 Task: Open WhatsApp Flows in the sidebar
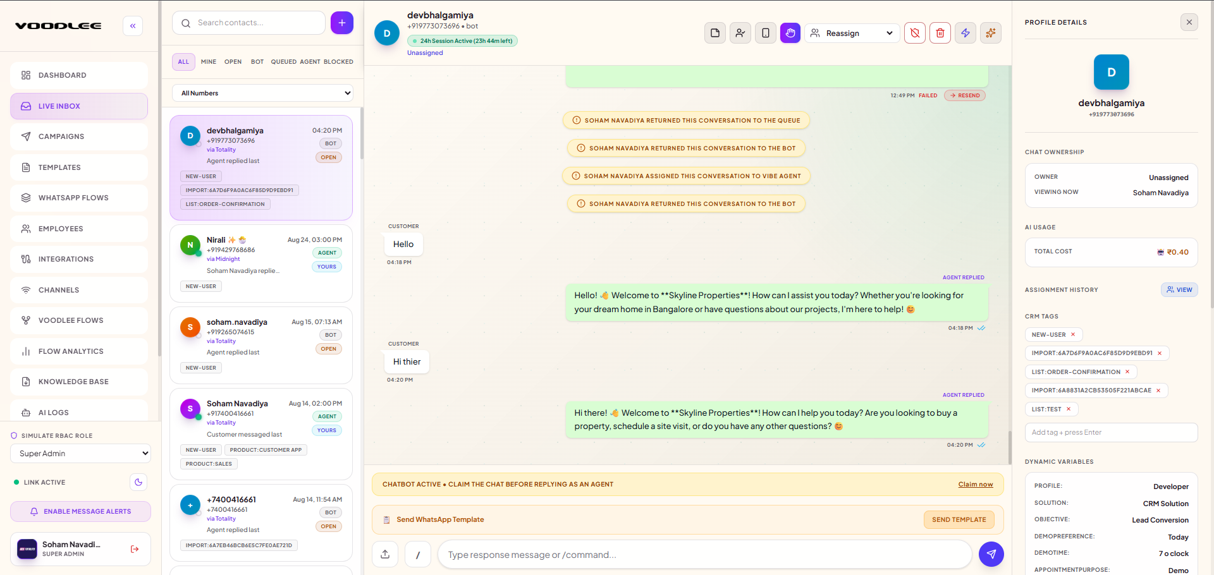point(79,198)
